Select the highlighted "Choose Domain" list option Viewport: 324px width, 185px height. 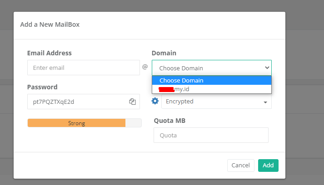tap(211, 80)
